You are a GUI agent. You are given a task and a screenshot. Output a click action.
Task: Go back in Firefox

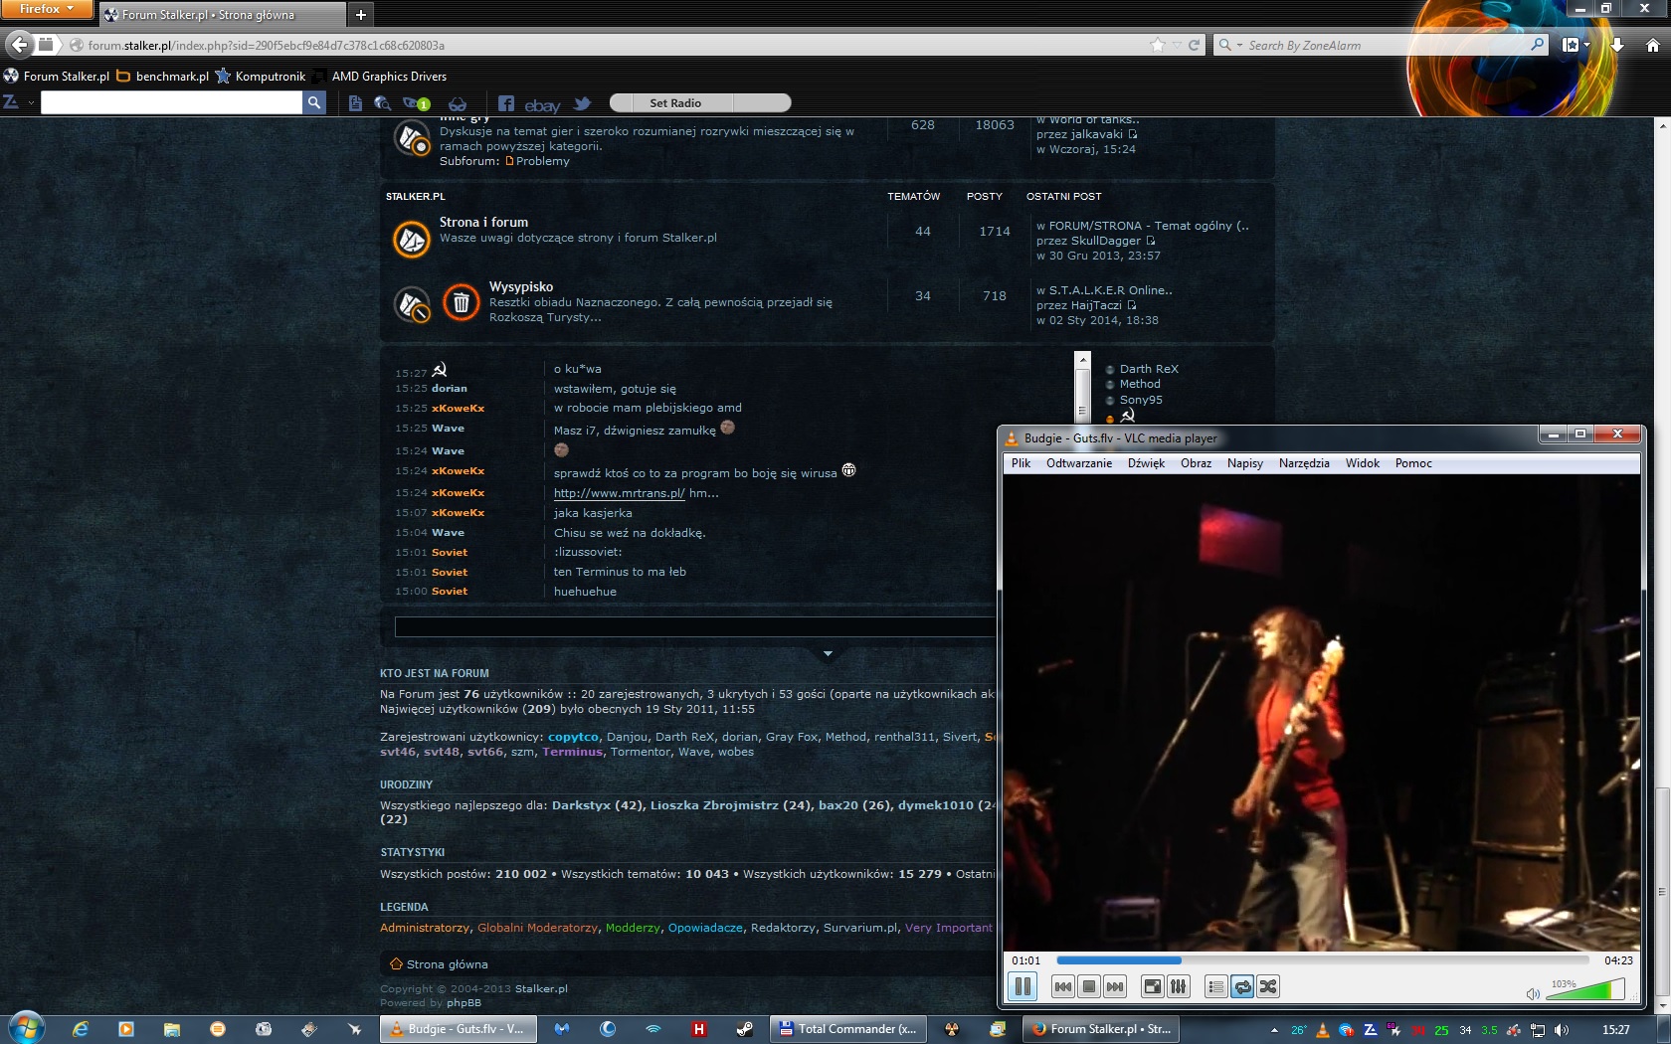pos(19,45)
